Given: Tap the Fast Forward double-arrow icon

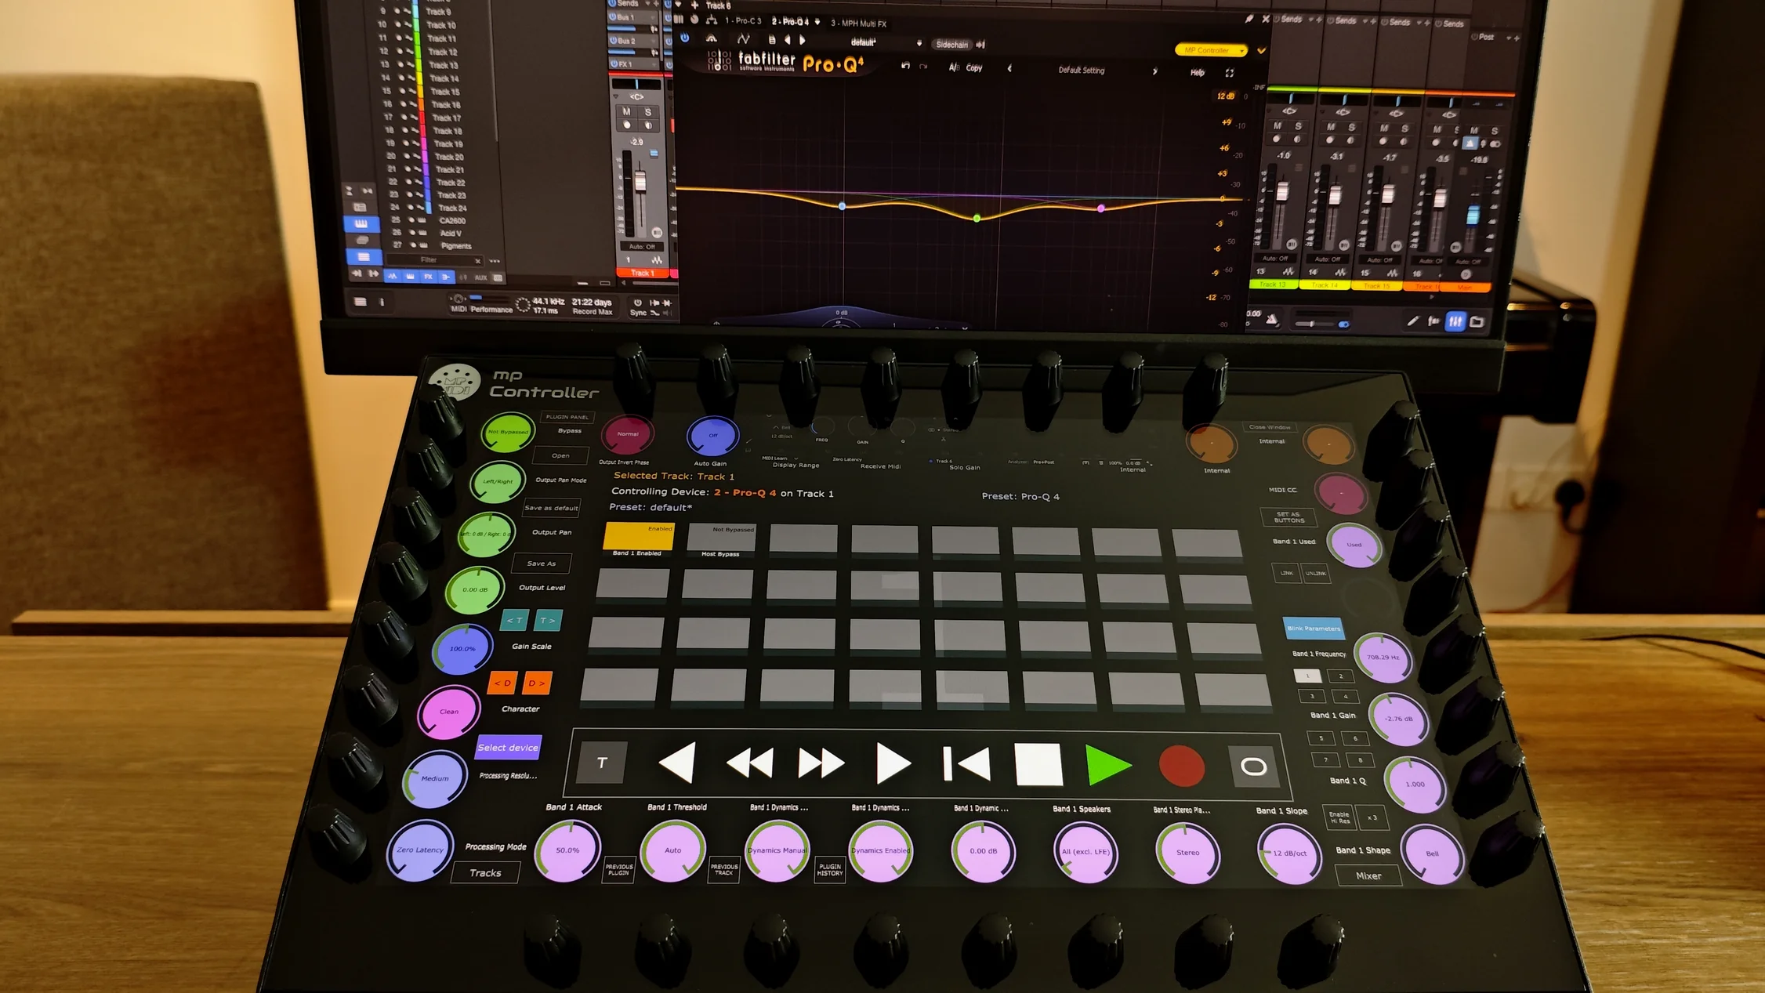Looking at the screenshot, I should click(821, 763).
